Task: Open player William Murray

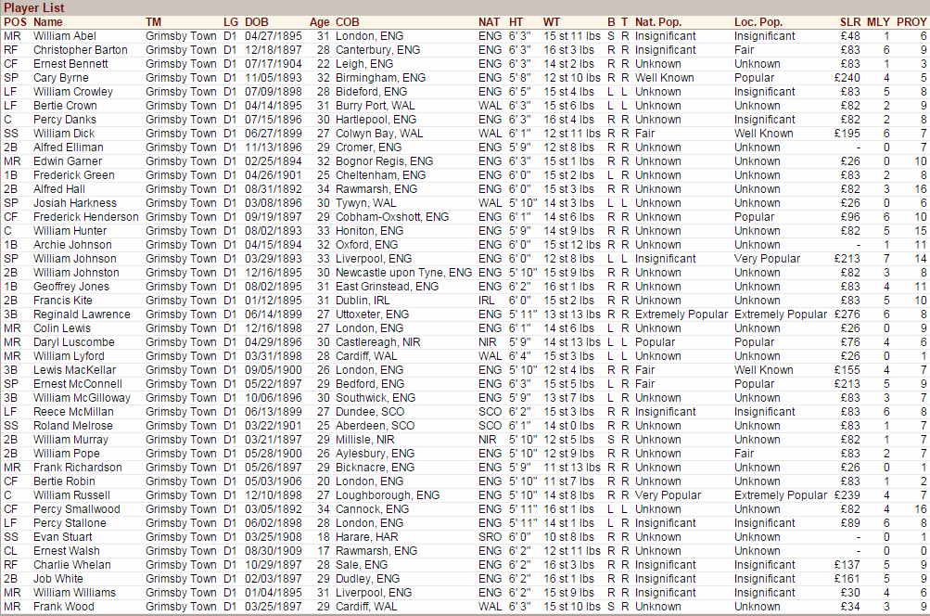Action: [70, 439]
